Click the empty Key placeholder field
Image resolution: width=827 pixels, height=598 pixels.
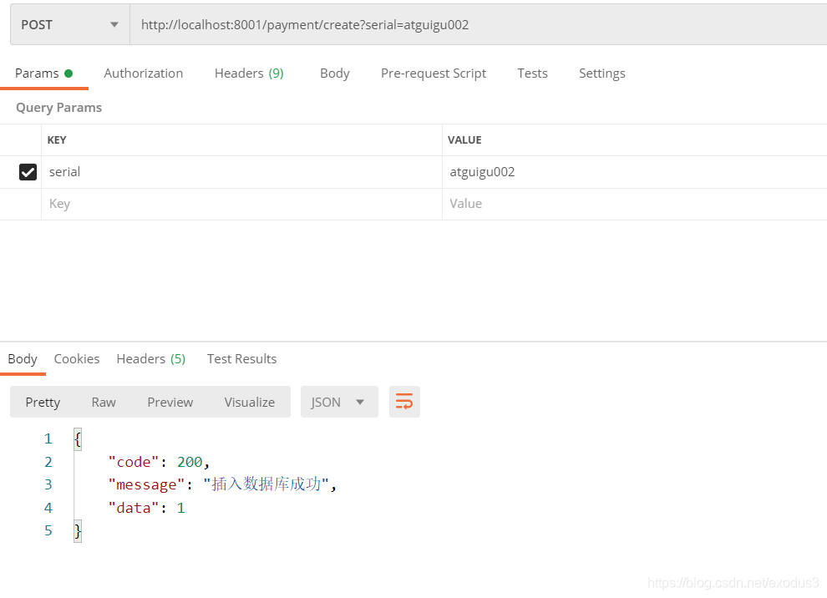tap(241, 204)
